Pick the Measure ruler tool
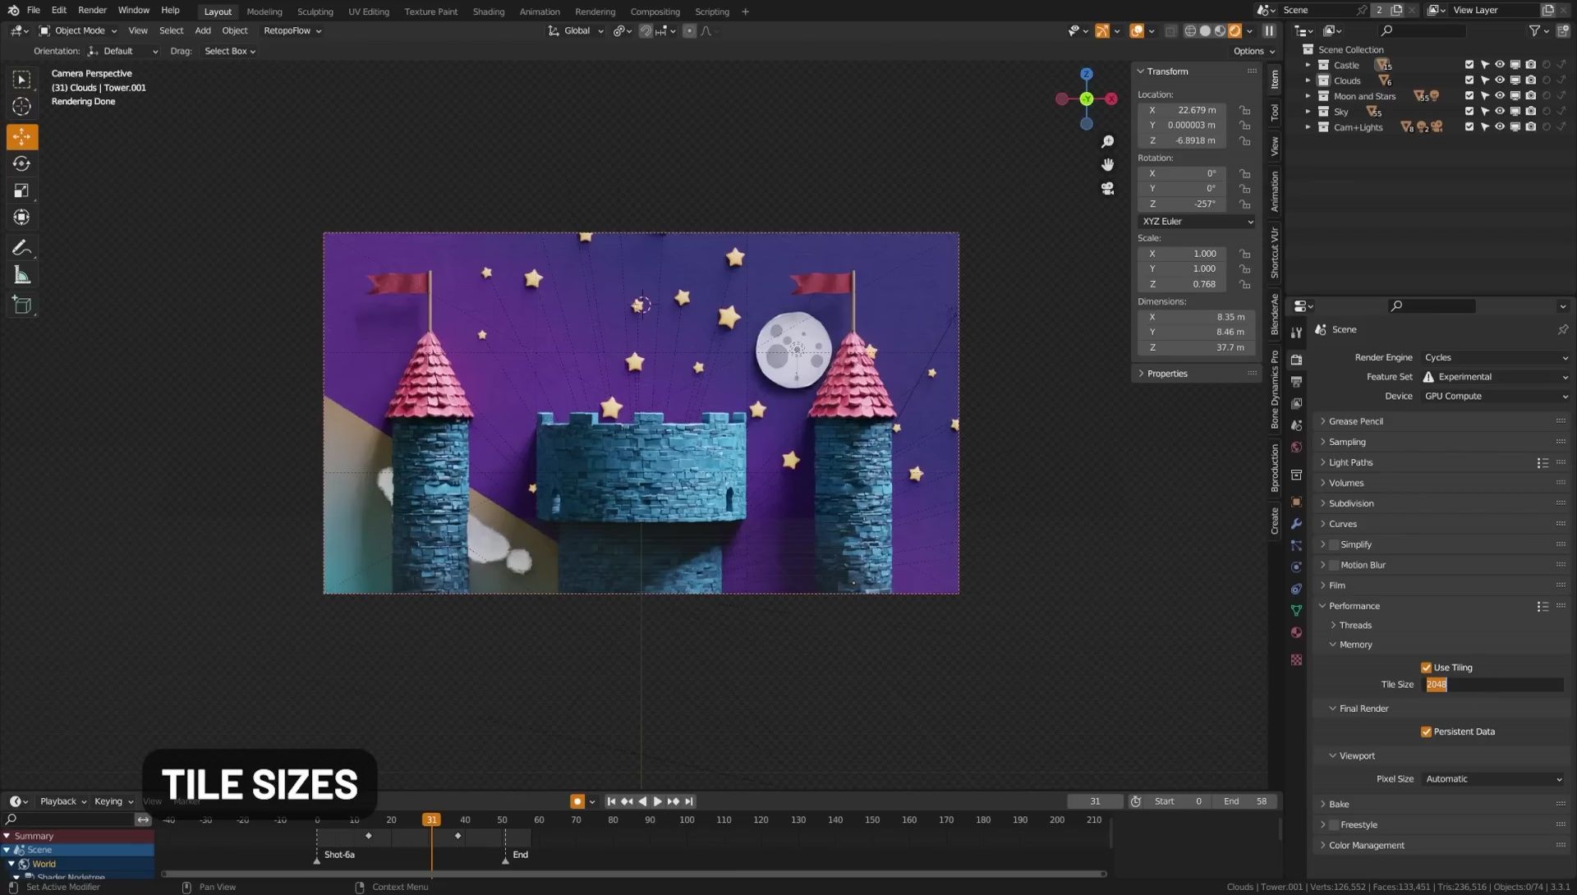 (22, 275)
